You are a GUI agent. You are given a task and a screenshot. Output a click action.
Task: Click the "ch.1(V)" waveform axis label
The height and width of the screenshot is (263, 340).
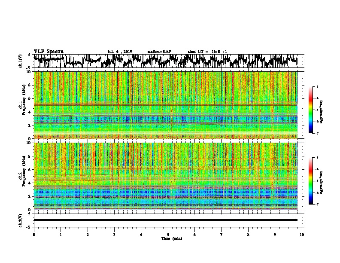coord(21,61)
